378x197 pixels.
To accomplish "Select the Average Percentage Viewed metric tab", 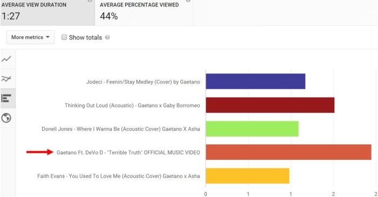I will point(144,12).
